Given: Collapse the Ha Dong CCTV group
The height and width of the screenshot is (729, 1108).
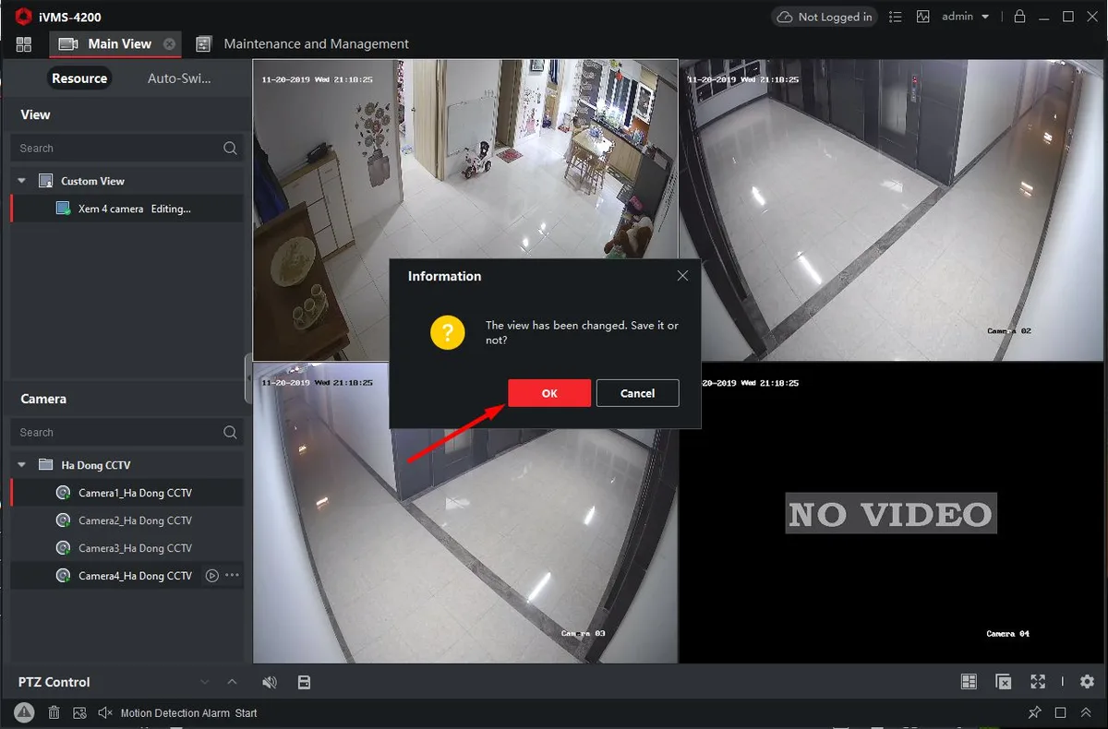Looking at the screenshot, I should (21, 465).
